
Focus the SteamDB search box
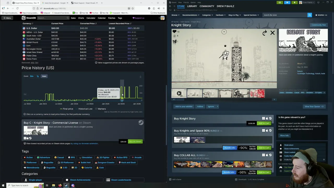pyautogui.click(x=53, y=18)
